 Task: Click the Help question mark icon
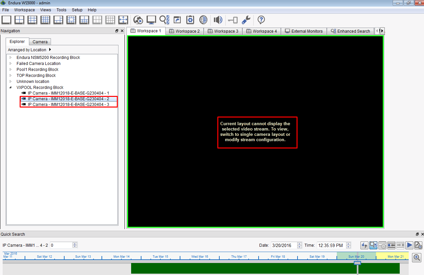(x=261, y=20)
